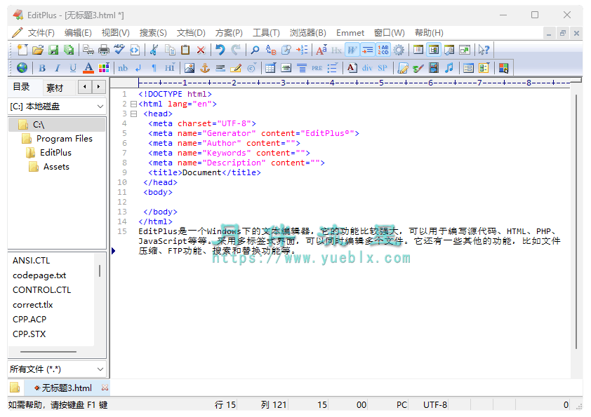Open the drive selector dropdown
The height and width of the screenshot is (417, 591).
pos(100,107)
